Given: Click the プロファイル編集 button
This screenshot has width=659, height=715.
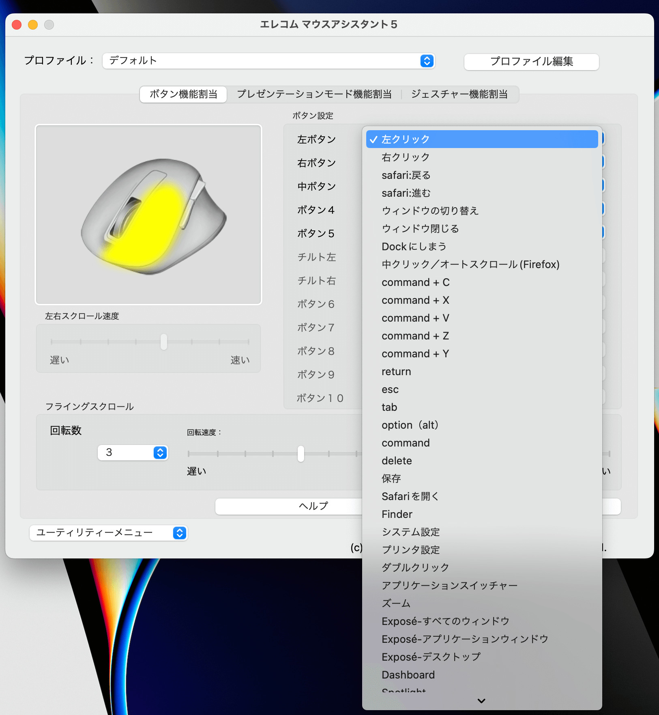Looking at the screenshot, I should pos(531,62).
